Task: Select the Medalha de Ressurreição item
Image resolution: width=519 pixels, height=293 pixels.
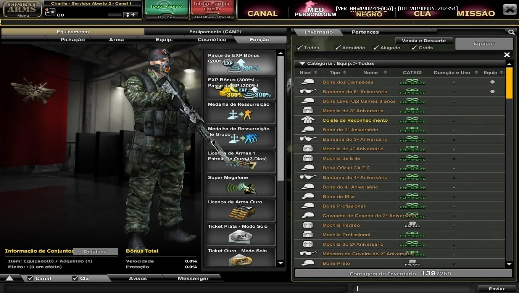Action: (241, 112)
